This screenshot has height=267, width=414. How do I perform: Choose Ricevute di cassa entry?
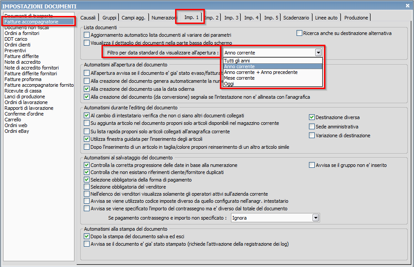point(39,91)
